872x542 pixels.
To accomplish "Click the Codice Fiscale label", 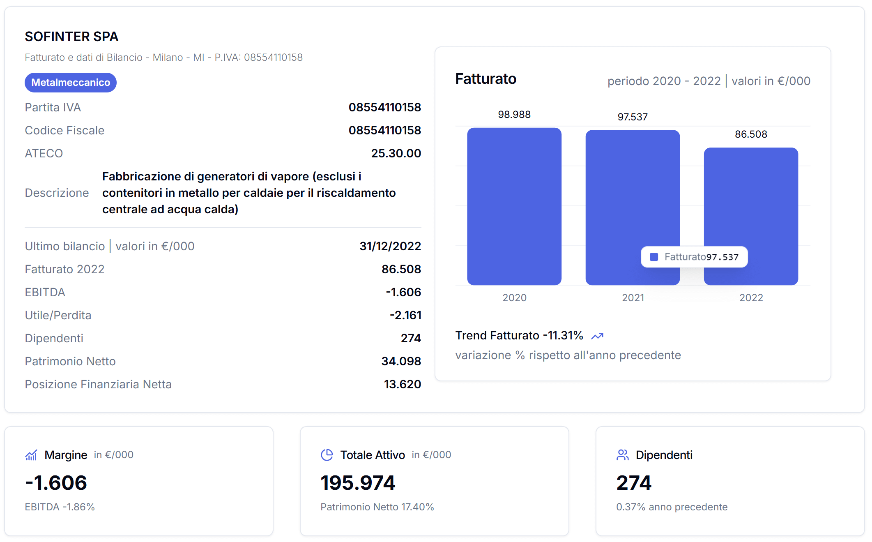I will [64, 130].
